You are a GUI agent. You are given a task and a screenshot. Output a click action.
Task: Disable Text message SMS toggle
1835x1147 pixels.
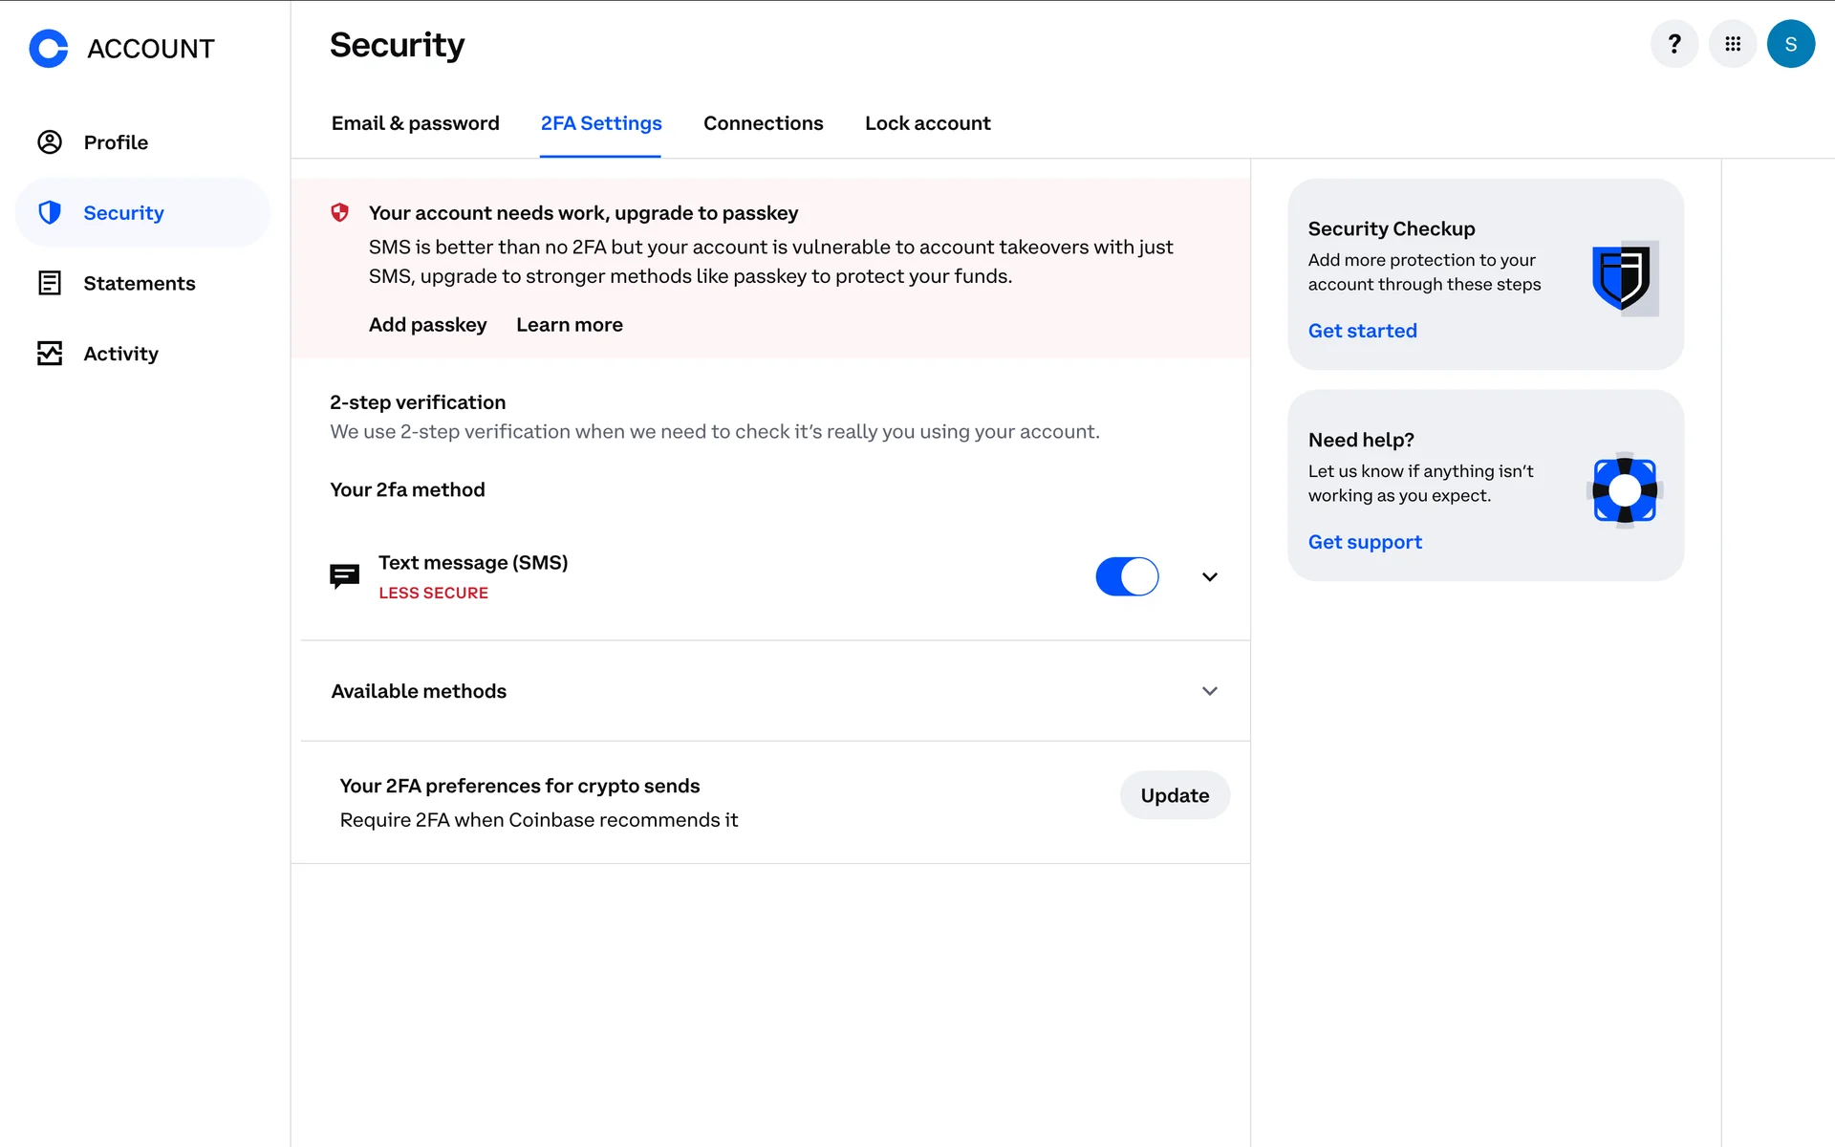[x=1127, y=576]
